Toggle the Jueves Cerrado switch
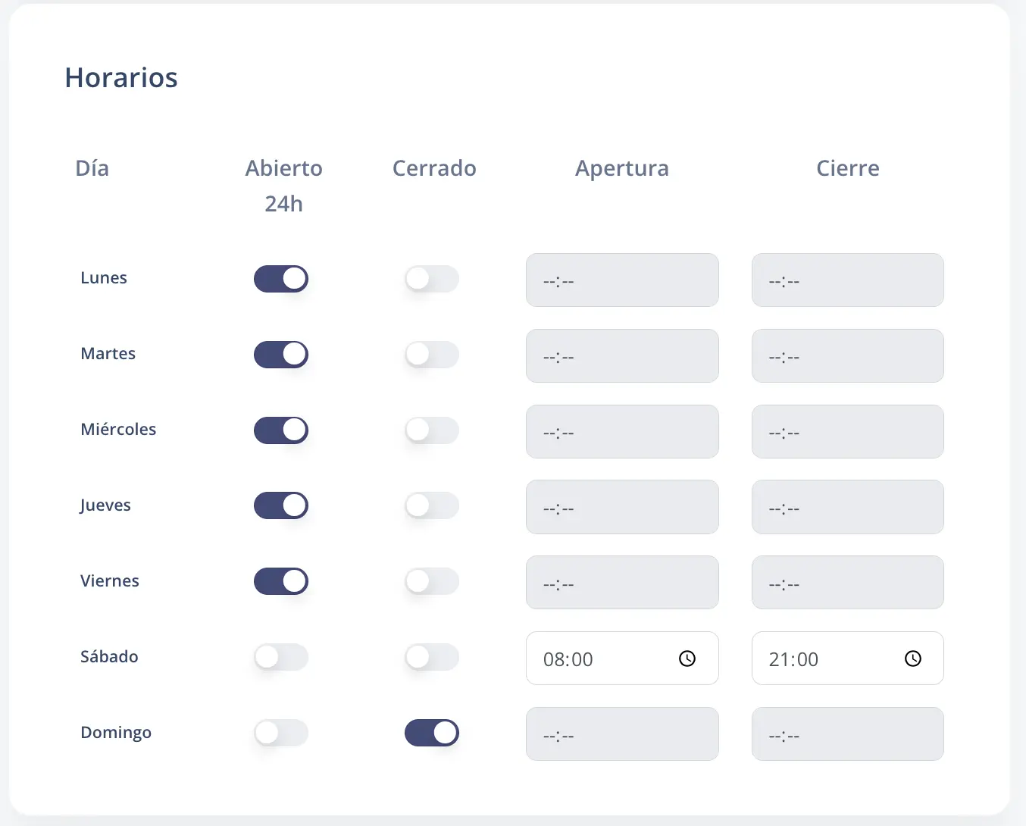 tap(432, 505)
